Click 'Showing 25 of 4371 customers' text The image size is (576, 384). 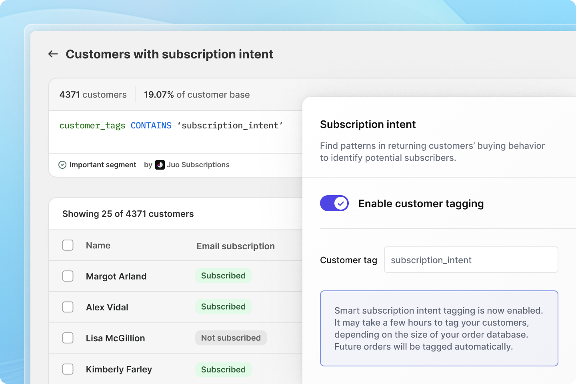128,214
